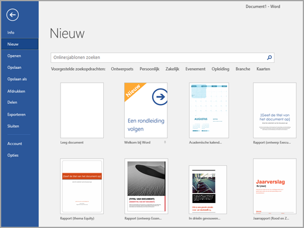Screen dimensions: 304x228
Task: Click the back arrow to return to document
Action: (x=12, y=15)
